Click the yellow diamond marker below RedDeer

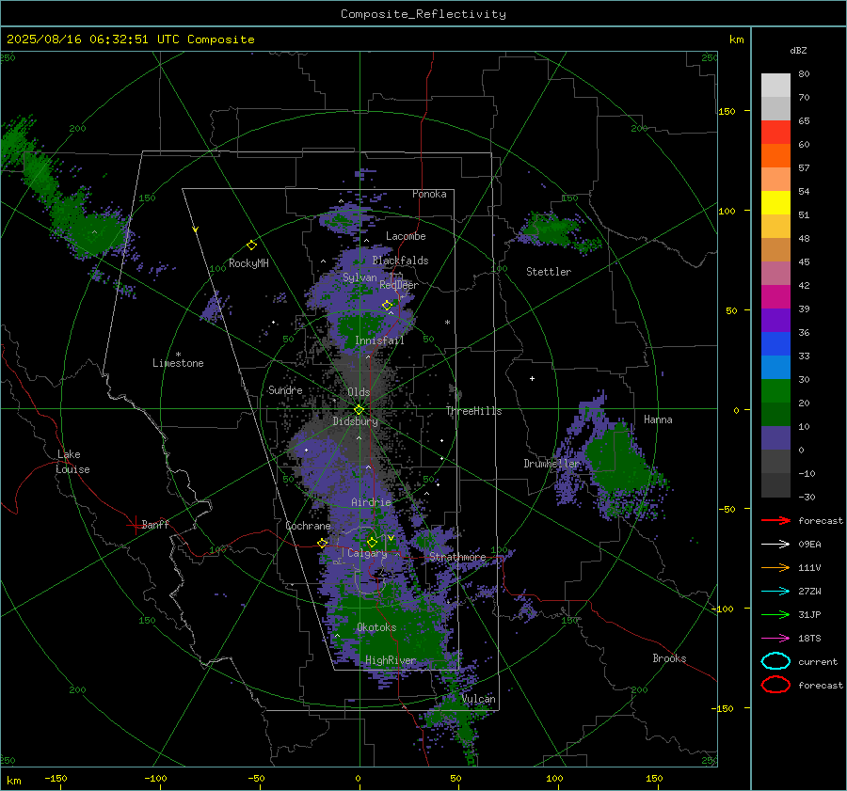(x=387, y=306)
